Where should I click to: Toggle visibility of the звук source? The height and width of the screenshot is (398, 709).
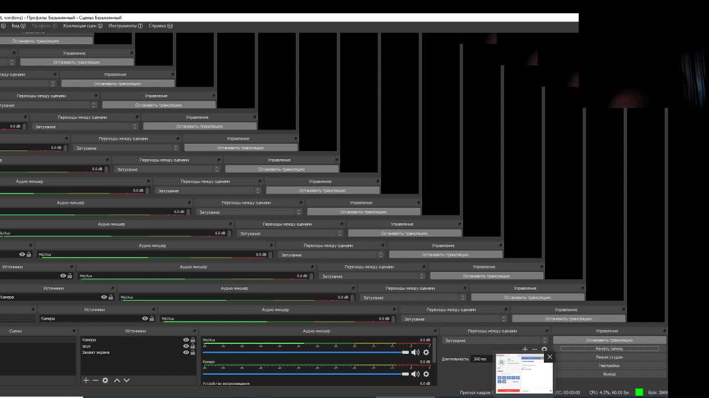(x=186, y=346)
